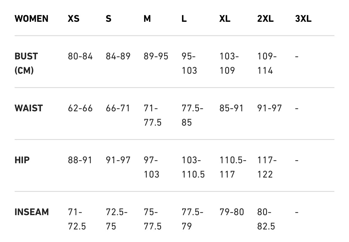
Task: Select the 2XL size column header
Action: 265,19
